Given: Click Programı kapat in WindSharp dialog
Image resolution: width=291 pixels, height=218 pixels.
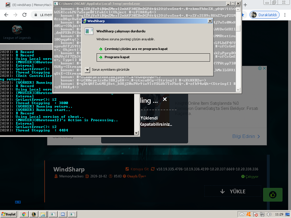Looking at the screenshot, I should point(153,57).
